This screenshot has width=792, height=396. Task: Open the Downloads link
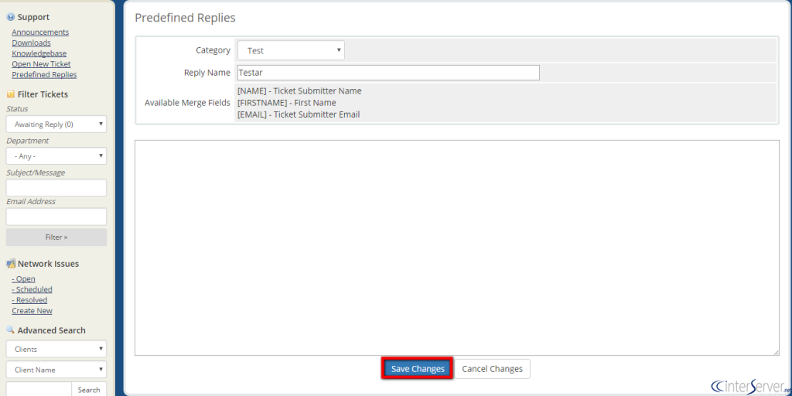31,43
